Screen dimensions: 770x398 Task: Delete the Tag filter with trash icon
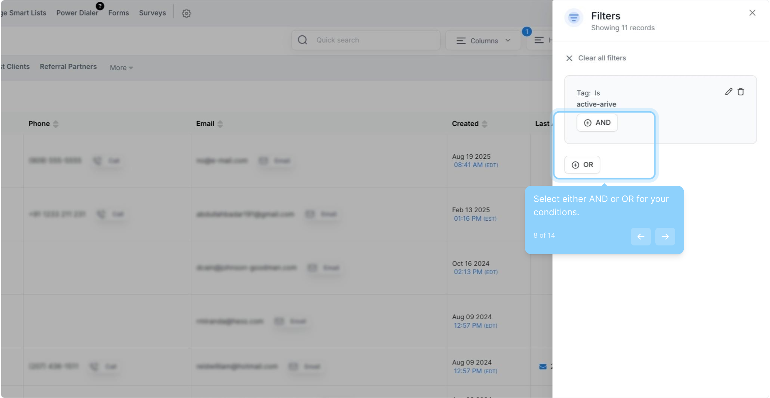(740, 92)
